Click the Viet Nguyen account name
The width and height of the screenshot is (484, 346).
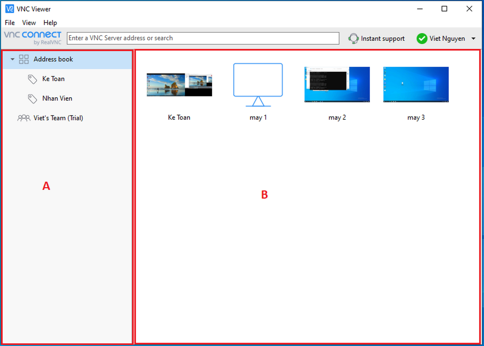point(447,39)
